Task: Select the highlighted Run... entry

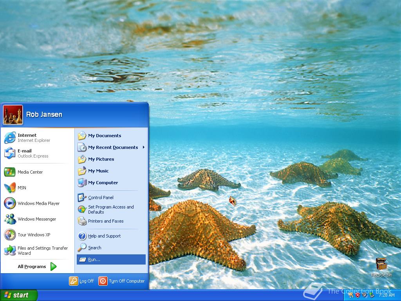Action: (x=111, y=259)
